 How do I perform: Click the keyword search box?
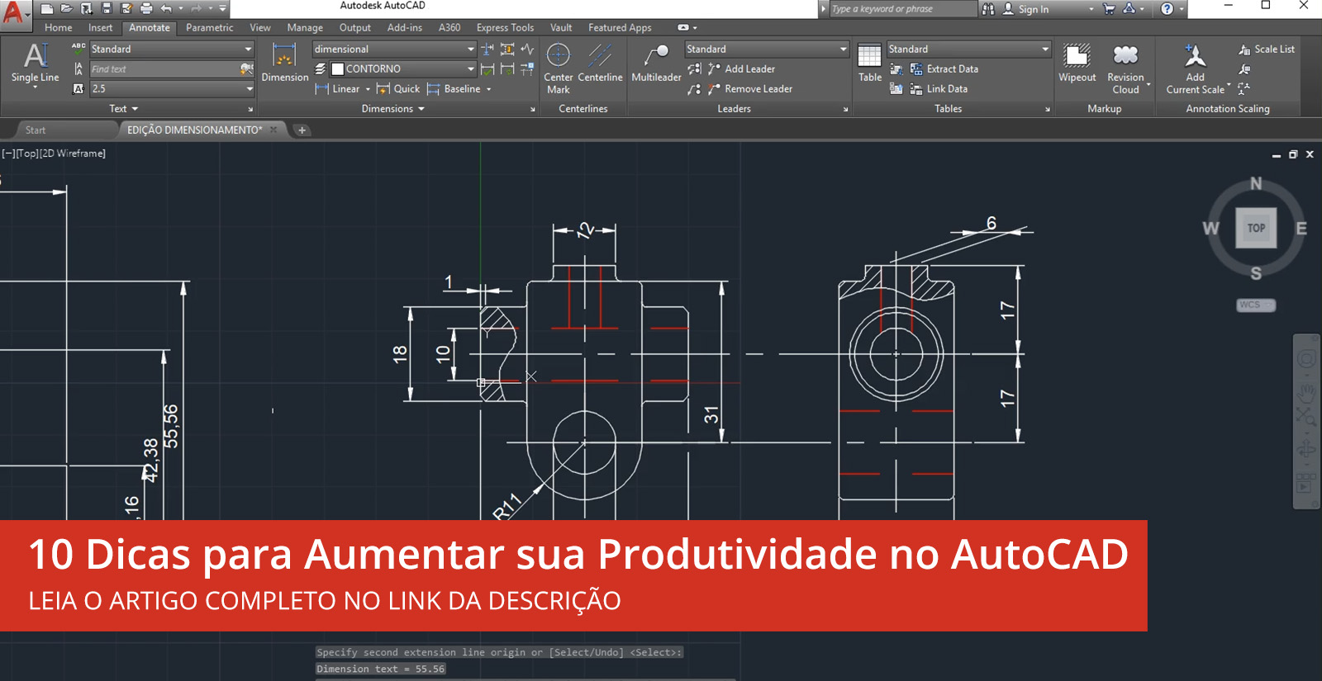[x=902, y=9]
